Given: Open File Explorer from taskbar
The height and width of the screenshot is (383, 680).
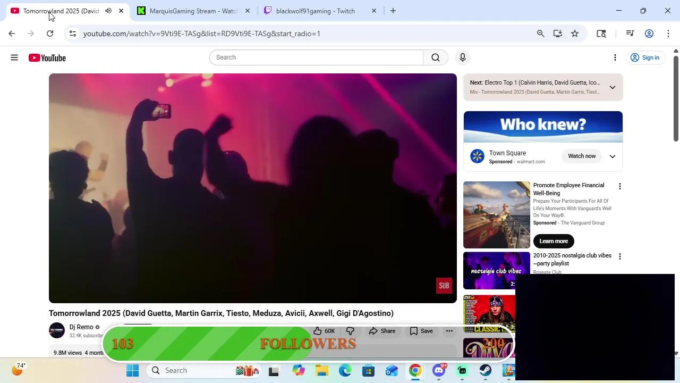Looking at the screenshot, I should 321,370.
